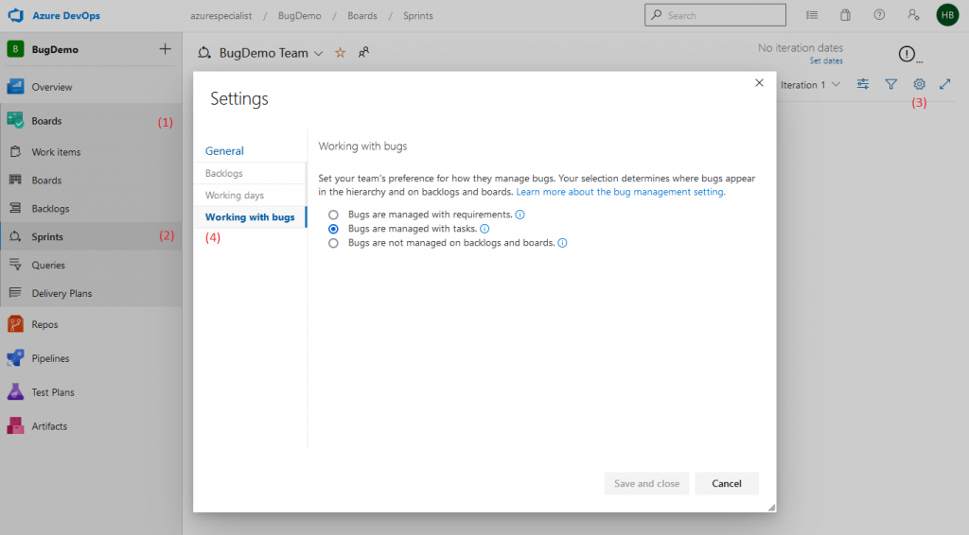Select Bugs are managed with tasks
The image size is (969, 535).
pos(333,229)
